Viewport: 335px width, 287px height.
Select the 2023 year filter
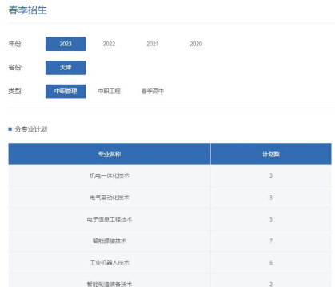click(x=66, y=44)
